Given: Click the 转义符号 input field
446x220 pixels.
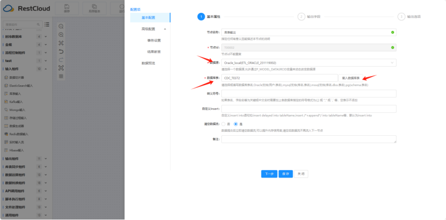Looking at the screenshot, I should pos(309,94).
